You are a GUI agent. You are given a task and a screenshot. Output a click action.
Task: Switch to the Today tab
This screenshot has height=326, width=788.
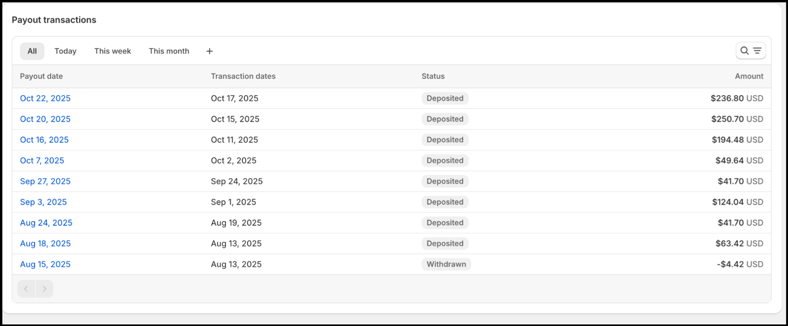click(65, 51)
